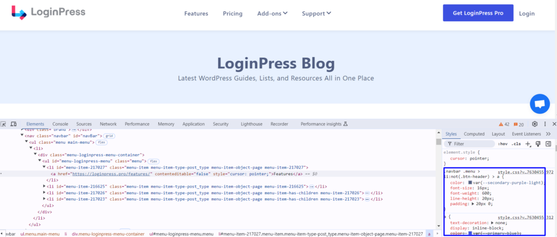This screenshot has width=557, height=237.
Task: Click the breadcrumb scroll-right arrow
Action: pos(437,234)
